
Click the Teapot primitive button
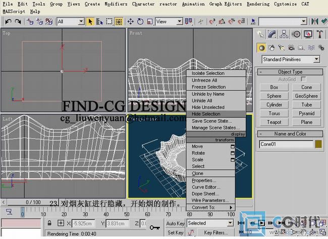click(274, 122)
